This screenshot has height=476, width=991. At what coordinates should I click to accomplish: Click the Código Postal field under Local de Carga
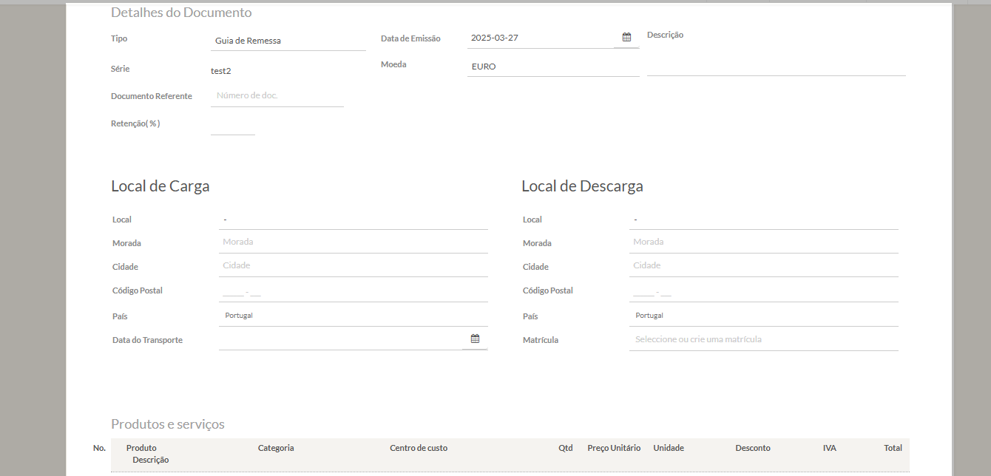click(x=354, y=291)
